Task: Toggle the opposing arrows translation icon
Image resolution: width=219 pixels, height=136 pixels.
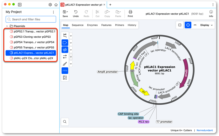Action: pyautogui.click(x=65, y=57)
